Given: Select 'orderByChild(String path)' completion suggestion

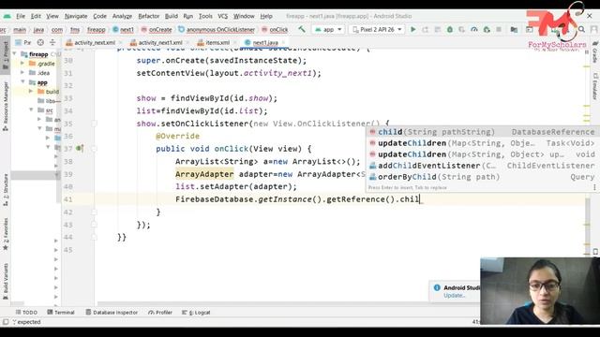Looking at the screenshot, I should point(482,177).
